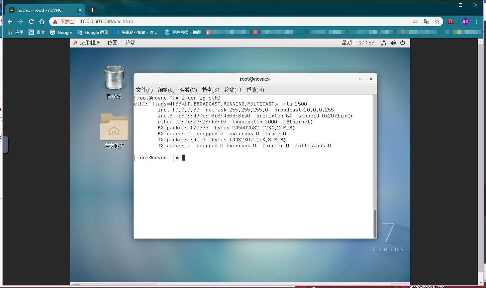Click the power icon in GNOME panel
Screen dimensions: 486x288
coord(403,43)
